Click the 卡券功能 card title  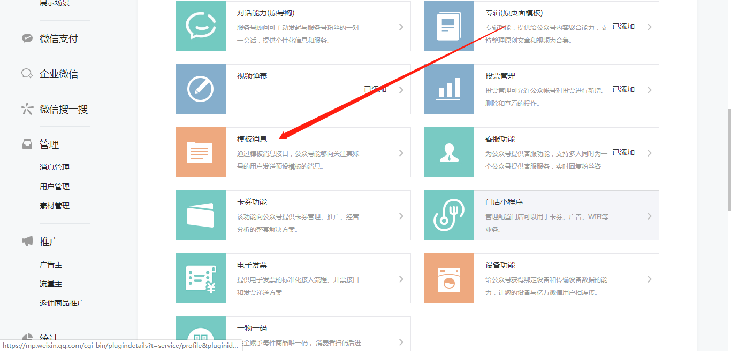tap(252, 202)
